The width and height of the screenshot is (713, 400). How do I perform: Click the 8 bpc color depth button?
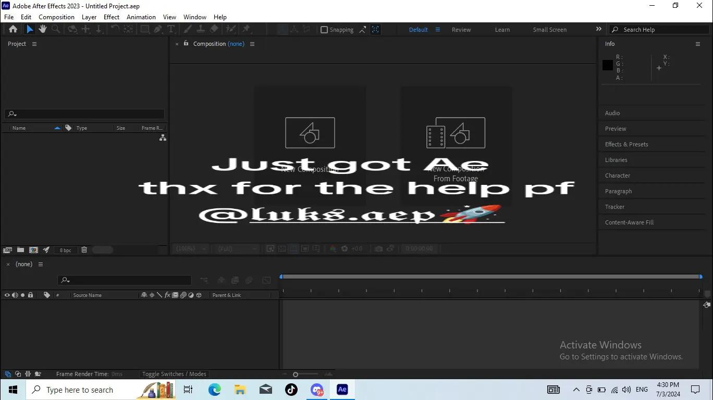click(65, 250)
